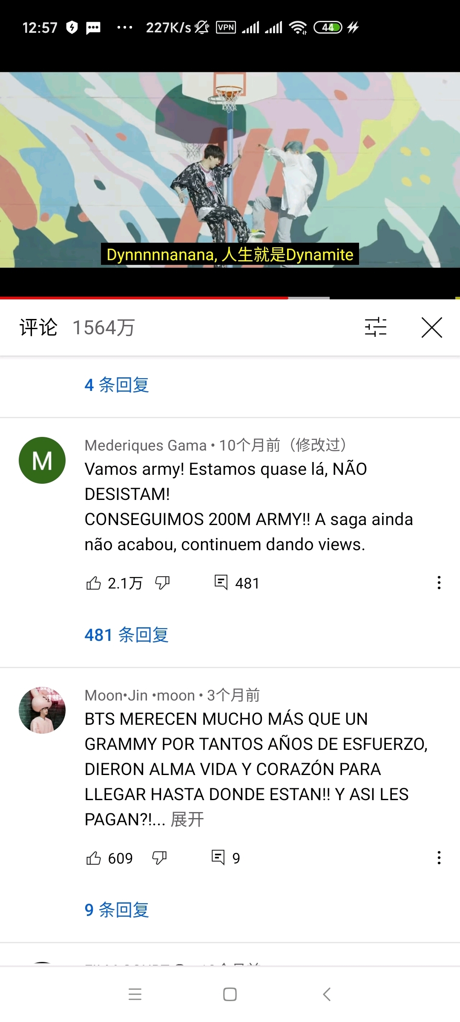460x1022 pixels.
Task: Close the comments panel
Action: point(432,327)
